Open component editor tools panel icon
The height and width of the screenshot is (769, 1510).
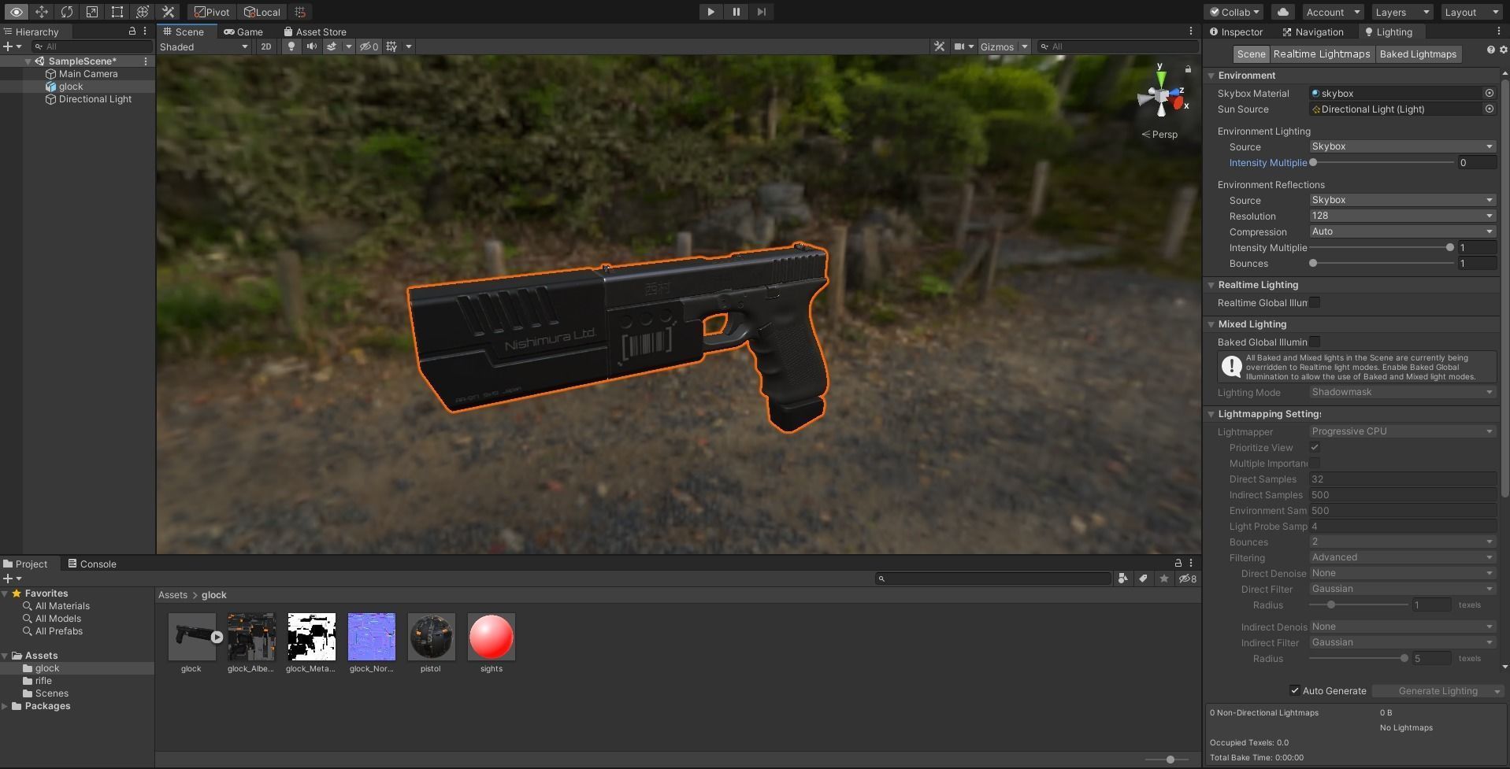[x=939, y=46]
